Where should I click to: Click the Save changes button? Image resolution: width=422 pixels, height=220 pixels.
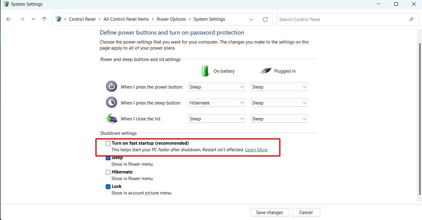click(x=269, y=212)
